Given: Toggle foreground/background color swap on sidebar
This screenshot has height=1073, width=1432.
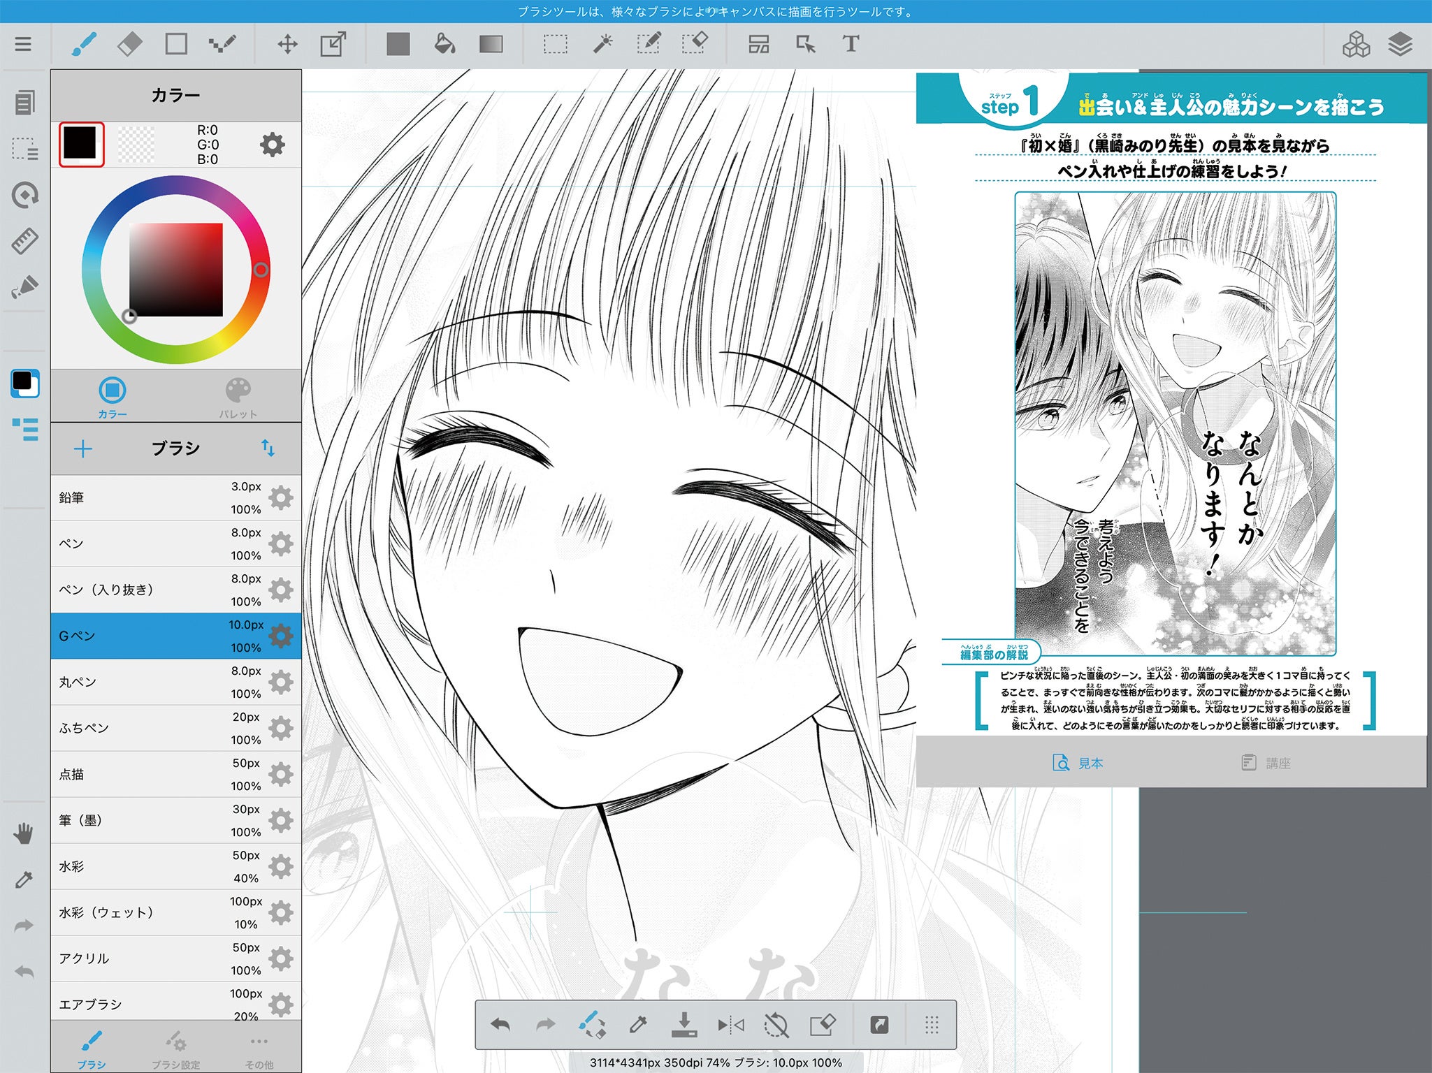Looking at the screenshot, I should 25,384.
